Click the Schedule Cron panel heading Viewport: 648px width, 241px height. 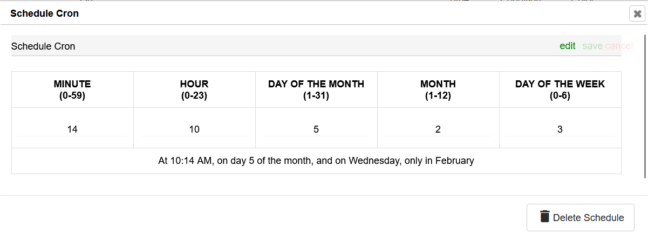point(43,46)
